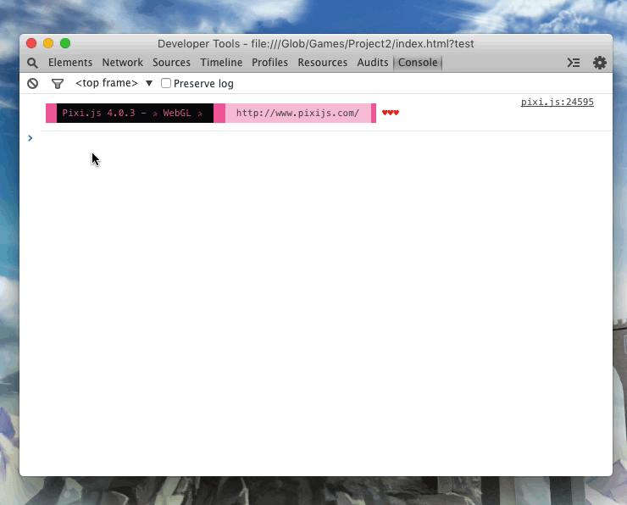The height and width of the screenshot is (505, 627).
Task: Open the Resources tab
Action: coord(323,63)
